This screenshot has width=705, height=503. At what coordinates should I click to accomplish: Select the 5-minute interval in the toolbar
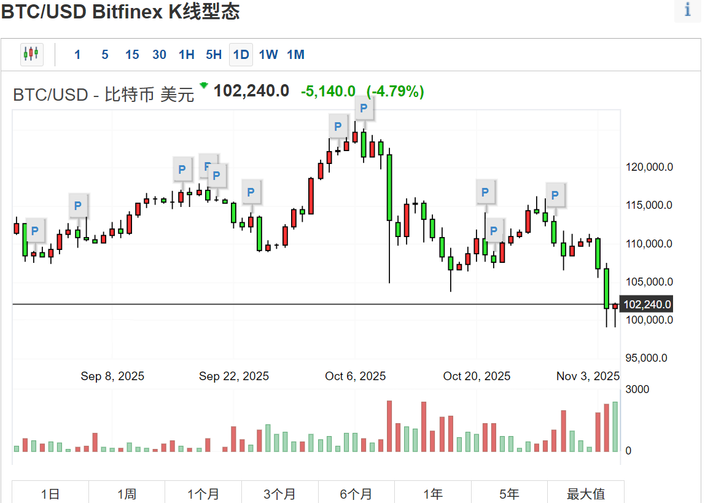(x=104, y=55)
